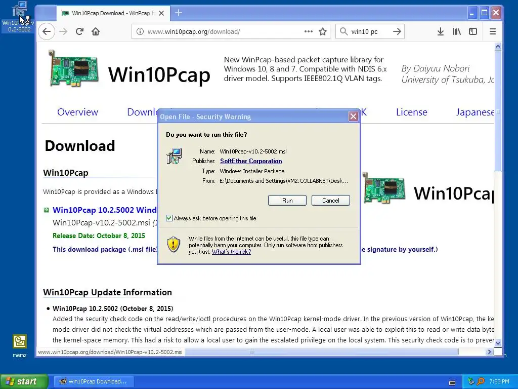Viewport: 518px width, 389px height.
Task: Click the Win10Pcap network card logo at top
Action: [73, 69]
